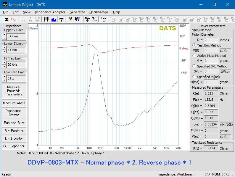The width and height of the screenshot is (235, 177).
Task: Select the Specified SPL Method radio button
Action: (x=194, y=66)
